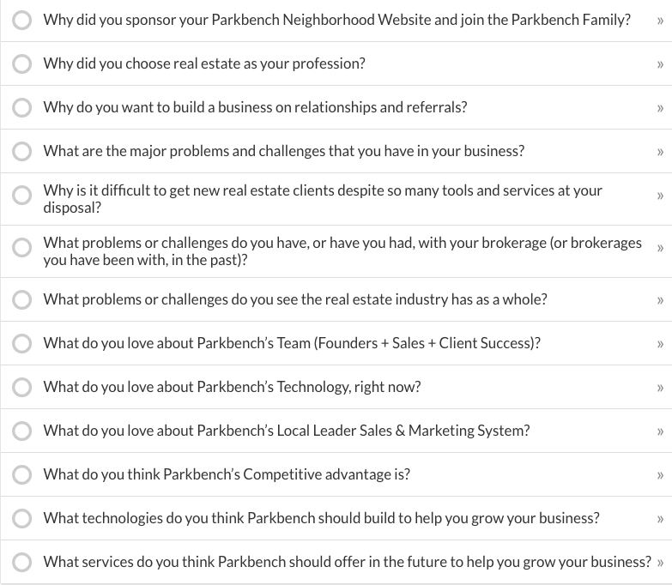Image resolution: width=672 pixels, height=585 pixels.
Task: Select radio for brokerage problems or challenges question
Action: (21, 248)
